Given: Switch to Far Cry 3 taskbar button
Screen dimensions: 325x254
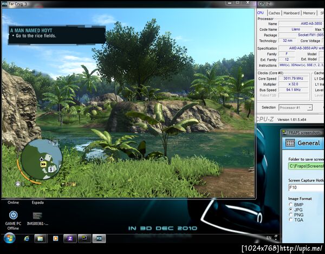Looking at the screenshot, I should coord(99,238).
